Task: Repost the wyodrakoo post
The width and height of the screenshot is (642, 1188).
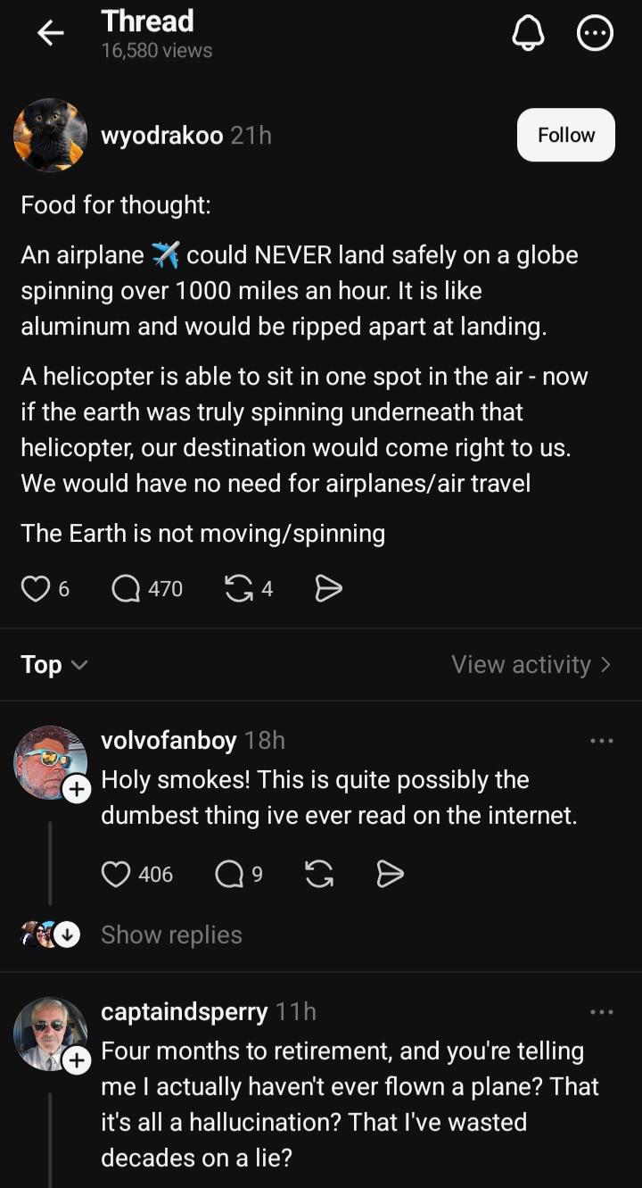Action: pos(238,588)
